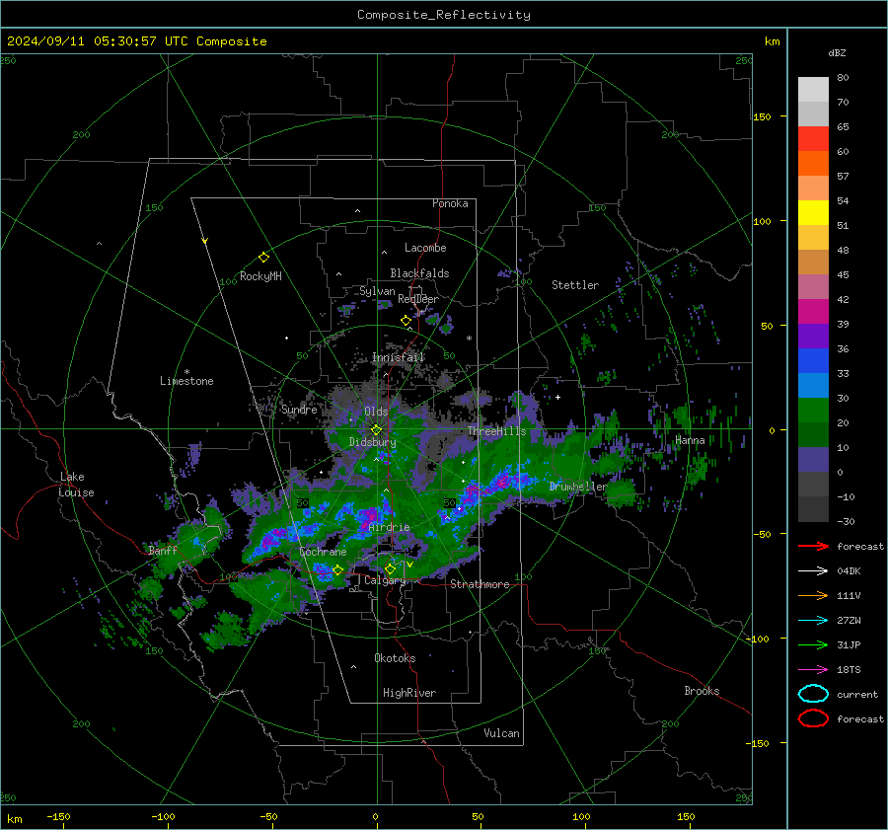Pick the red 60-65 dBZ color swatch
888x830 pixels.
click(813, 139)
